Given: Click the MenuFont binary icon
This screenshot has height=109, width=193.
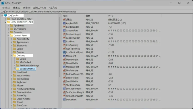Looking at the screenshot, I should (x=64, y=56).
